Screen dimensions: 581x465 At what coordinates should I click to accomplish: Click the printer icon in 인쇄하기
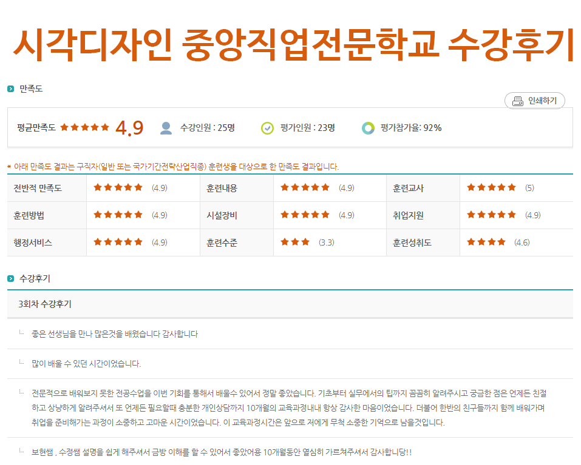(518, 101)
